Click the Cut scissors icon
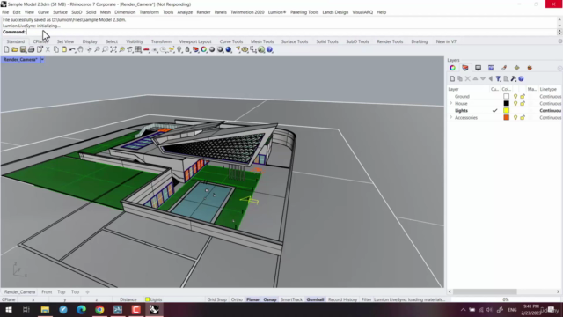 coord(48,49)
